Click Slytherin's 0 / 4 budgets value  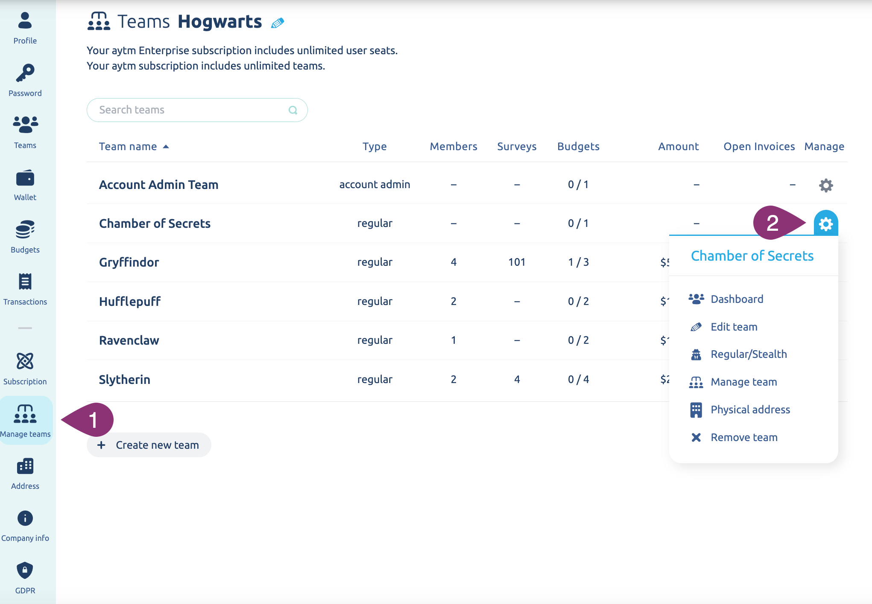click(x=578, y=379)
